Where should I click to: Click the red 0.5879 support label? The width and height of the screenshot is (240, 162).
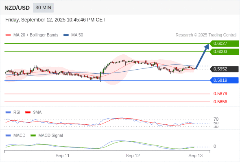coord(220,94)
